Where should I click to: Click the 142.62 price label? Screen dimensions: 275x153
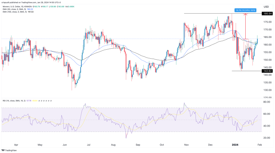(267, 71)
